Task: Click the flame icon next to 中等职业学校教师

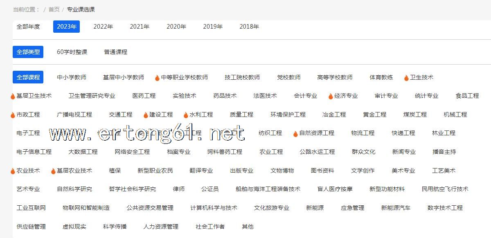Action: pyautogui.click(x=157, y=78)
